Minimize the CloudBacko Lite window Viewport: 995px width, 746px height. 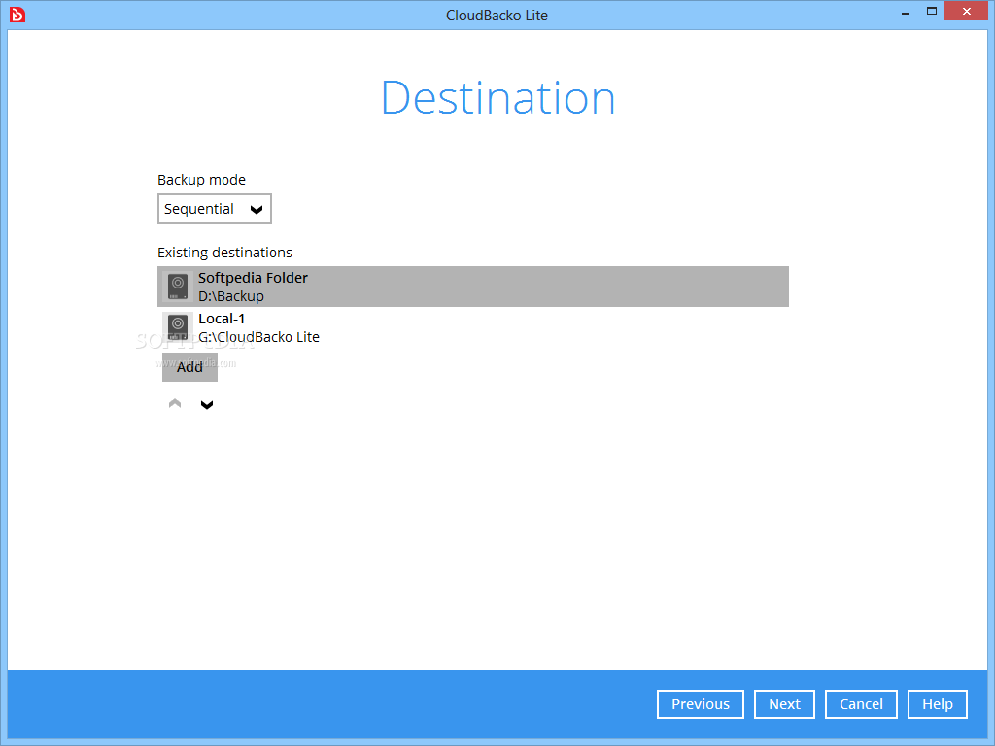pyautogui.click(x=906, y=12)
